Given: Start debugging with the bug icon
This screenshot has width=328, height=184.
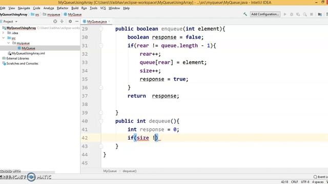Looking at the screenshot, I should [292, 14].
